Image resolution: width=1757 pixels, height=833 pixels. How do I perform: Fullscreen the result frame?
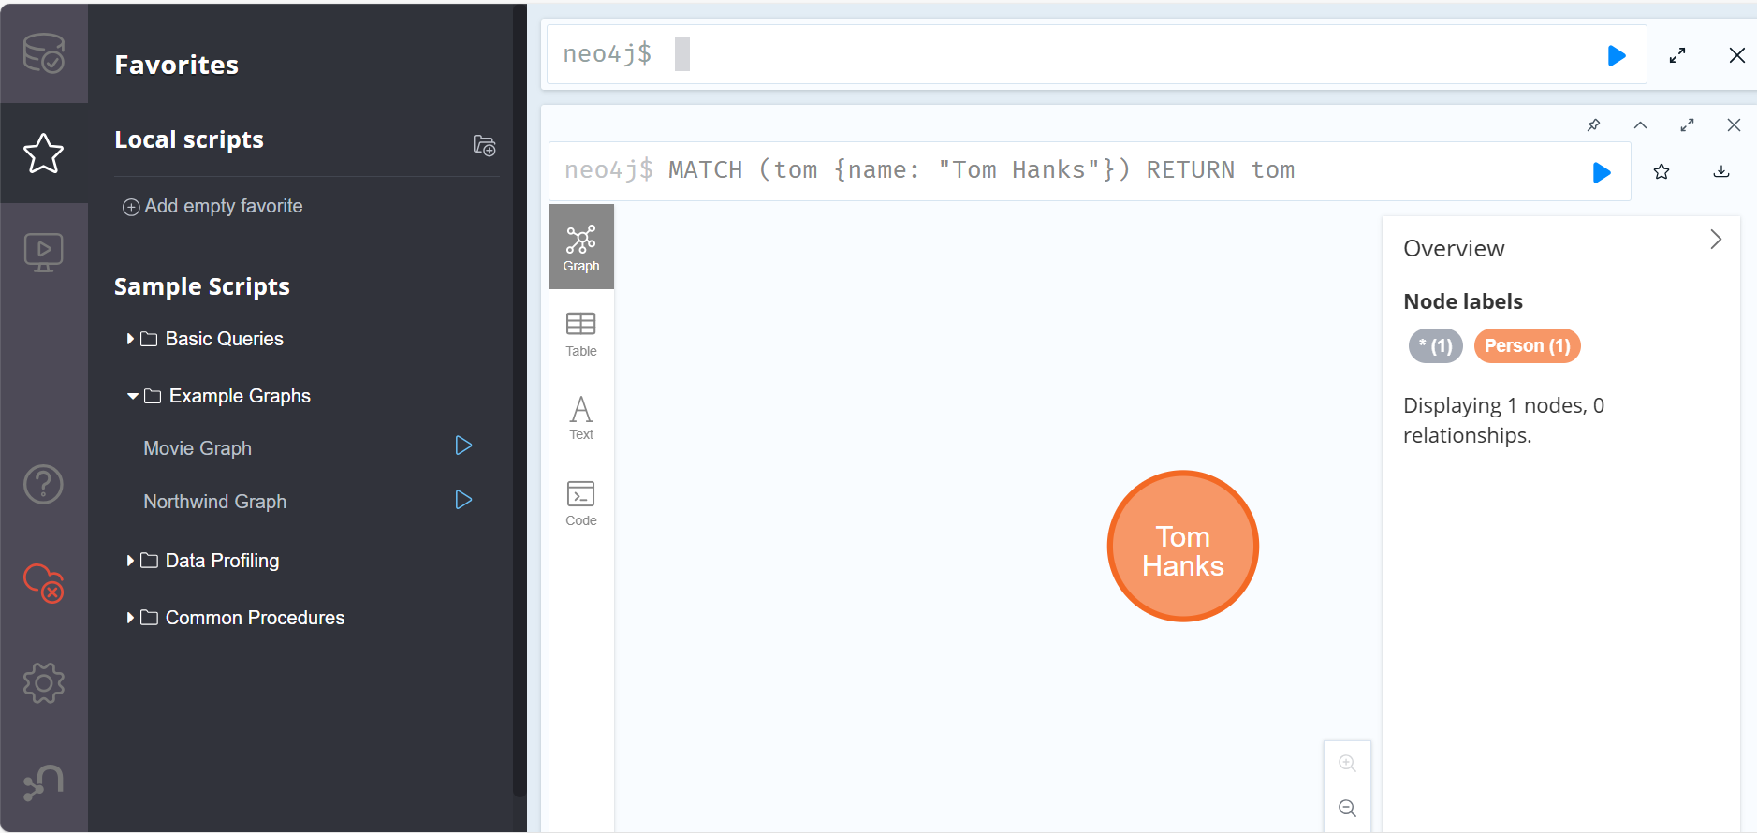coord(1687,125)
